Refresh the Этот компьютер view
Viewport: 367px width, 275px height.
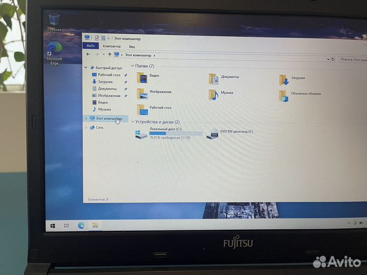[x=332, y=59]
